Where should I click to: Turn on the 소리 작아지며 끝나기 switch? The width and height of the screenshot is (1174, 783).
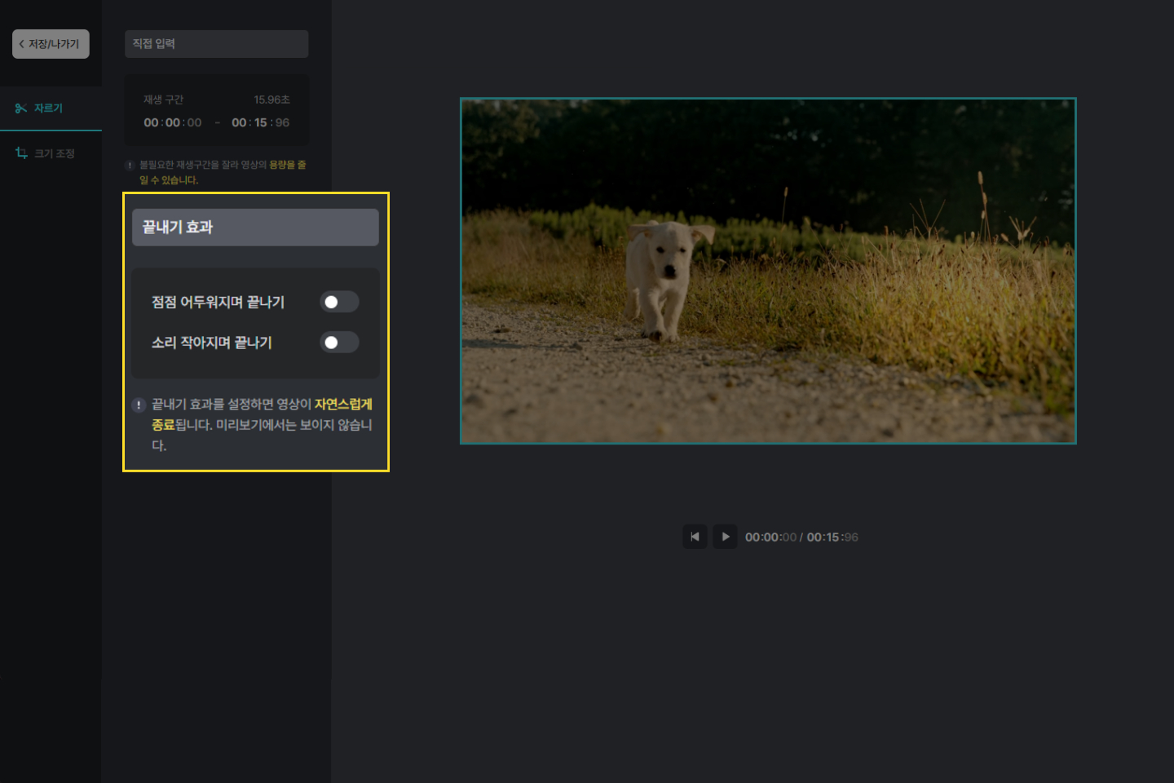[339, 343]
